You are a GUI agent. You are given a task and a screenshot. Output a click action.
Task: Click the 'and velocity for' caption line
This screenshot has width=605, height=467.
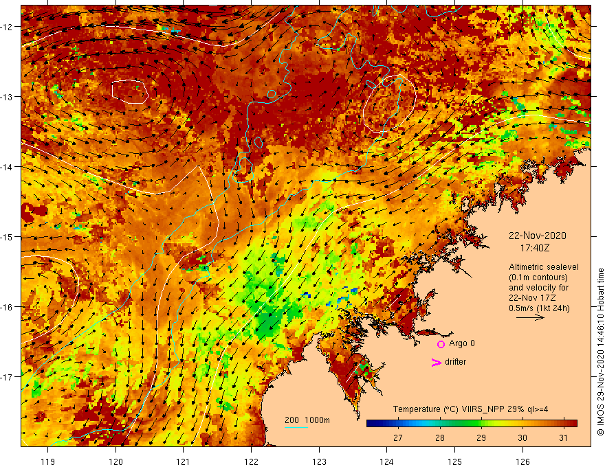click(x=538, y=288)
